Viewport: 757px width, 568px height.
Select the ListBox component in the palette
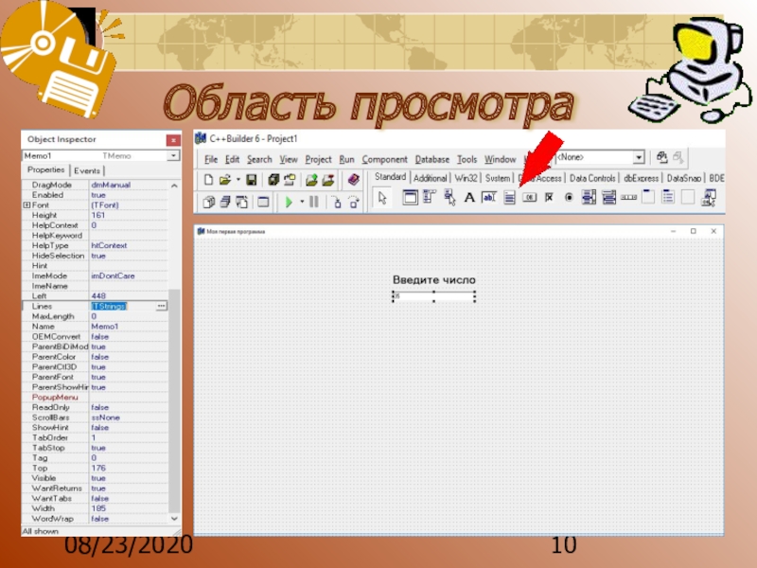point(589,198)
